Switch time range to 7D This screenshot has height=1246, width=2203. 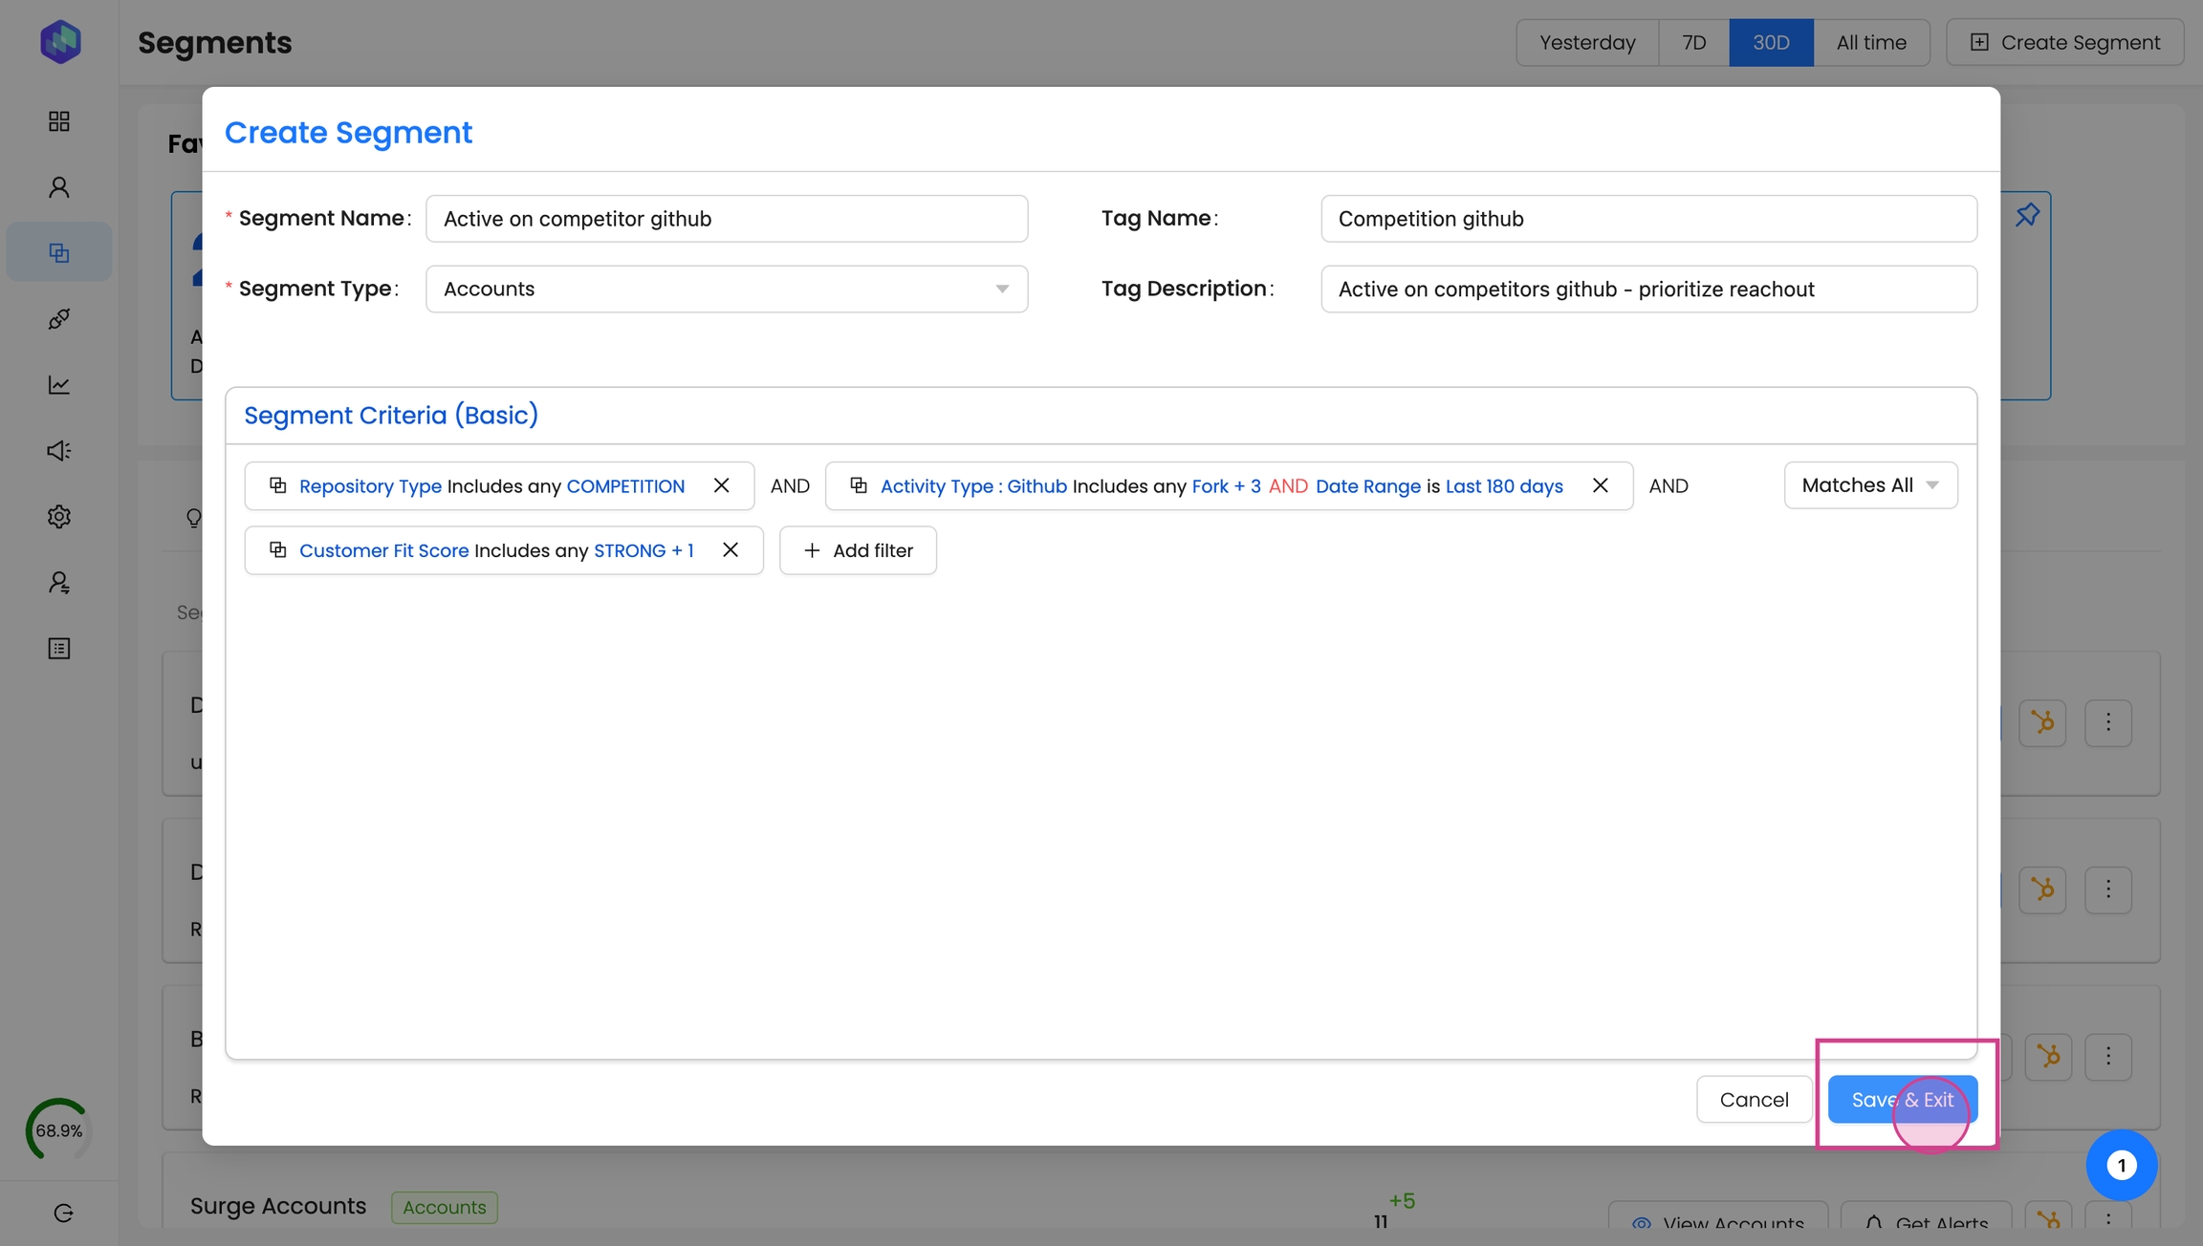tap(1693, 43)
